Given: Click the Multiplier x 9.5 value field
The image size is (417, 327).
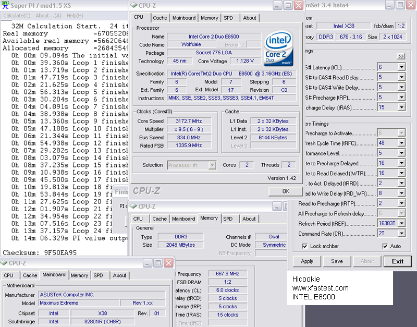Looking at the screenshot, I should 189,129.
